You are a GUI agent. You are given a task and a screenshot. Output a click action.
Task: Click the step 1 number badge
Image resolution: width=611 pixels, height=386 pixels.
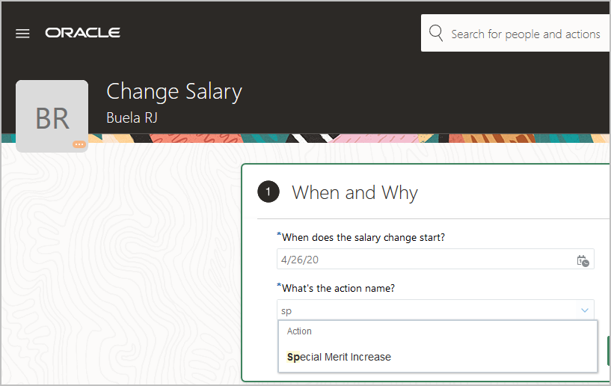coord(268,192)
